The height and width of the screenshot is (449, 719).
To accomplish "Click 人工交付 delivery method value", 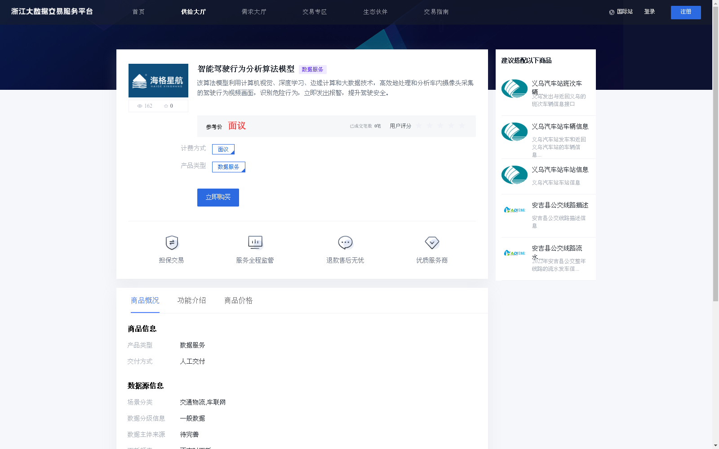I will (192, 361).
